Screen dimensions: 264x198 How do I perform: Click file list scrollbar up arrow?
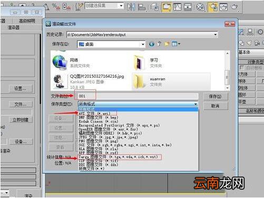pos(228,53)
